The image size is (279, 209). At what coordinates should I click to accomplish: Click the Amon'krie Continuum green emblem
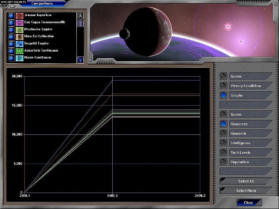pyautogui.click(x=20, y=51)
